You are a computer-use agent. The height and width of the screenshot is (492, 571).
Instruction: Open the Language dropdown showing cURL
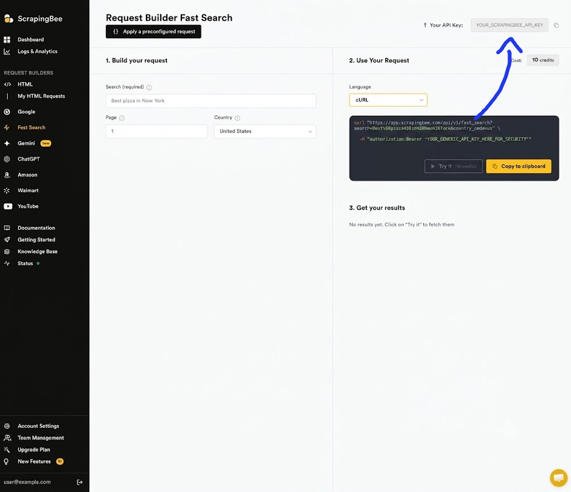[388, 100]
